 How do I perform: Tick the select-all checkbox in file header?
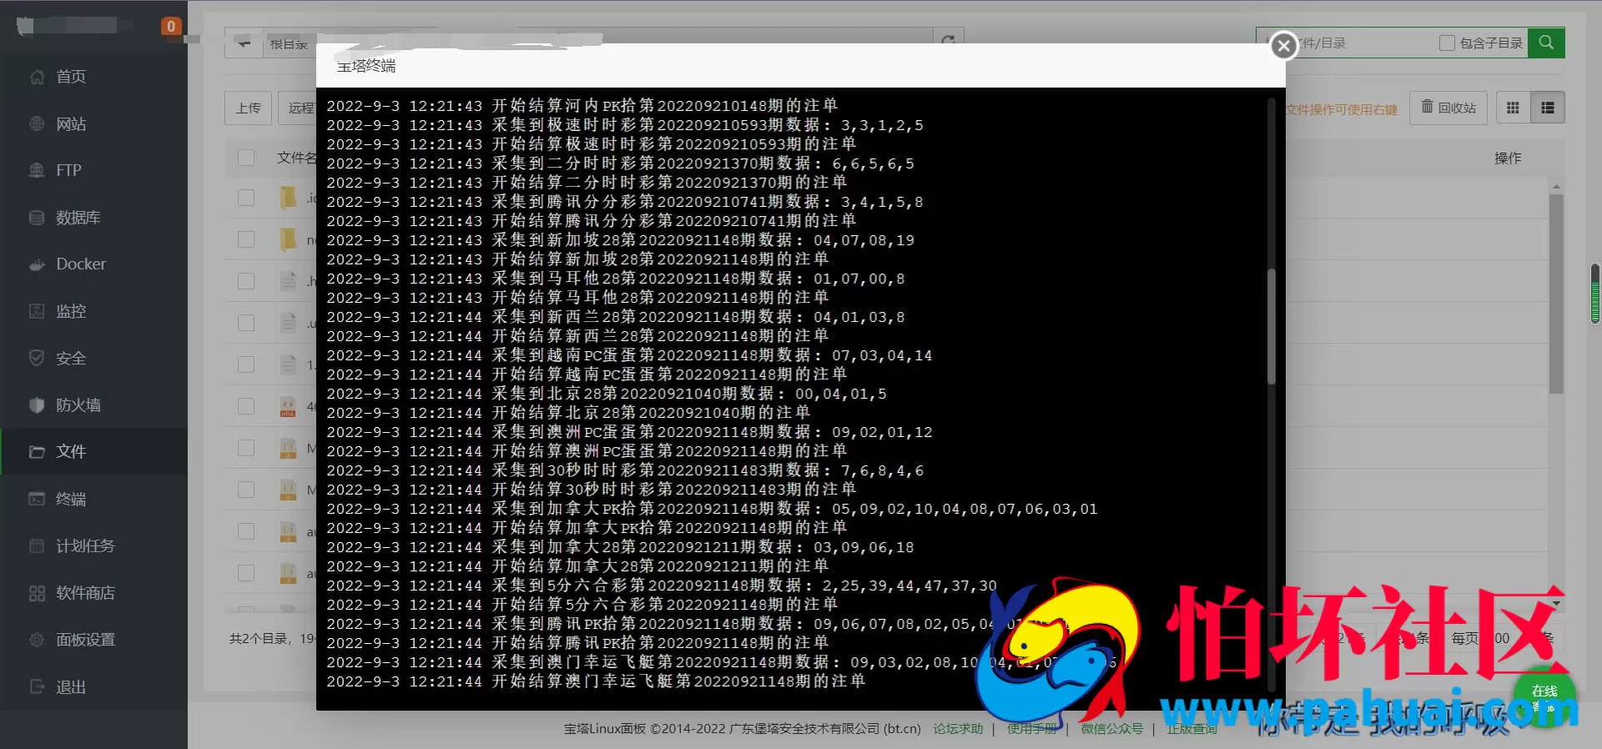(246, 158)
